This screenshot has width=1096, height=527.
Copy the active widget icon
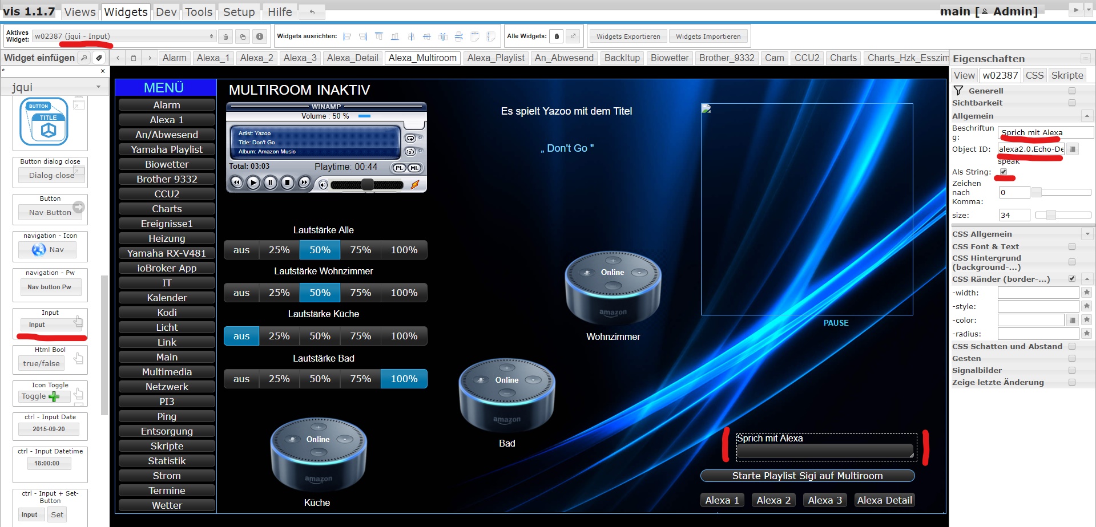click(243, 37)
